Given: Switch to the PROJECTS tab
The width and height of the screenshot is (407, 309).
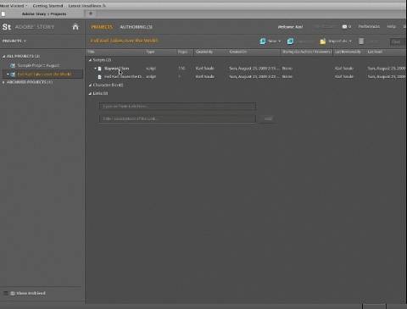Looking at the screenshot, I should 102,27.
